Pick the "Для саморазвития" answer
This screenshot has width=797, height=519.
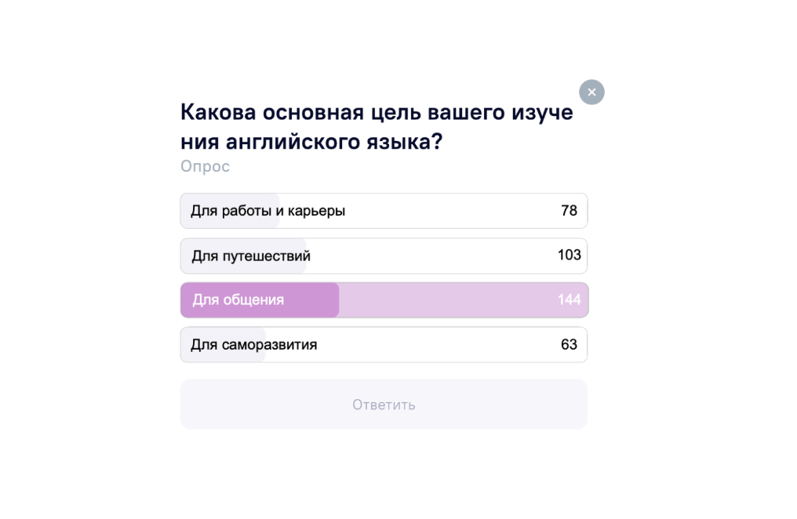(x=254, y=345)
